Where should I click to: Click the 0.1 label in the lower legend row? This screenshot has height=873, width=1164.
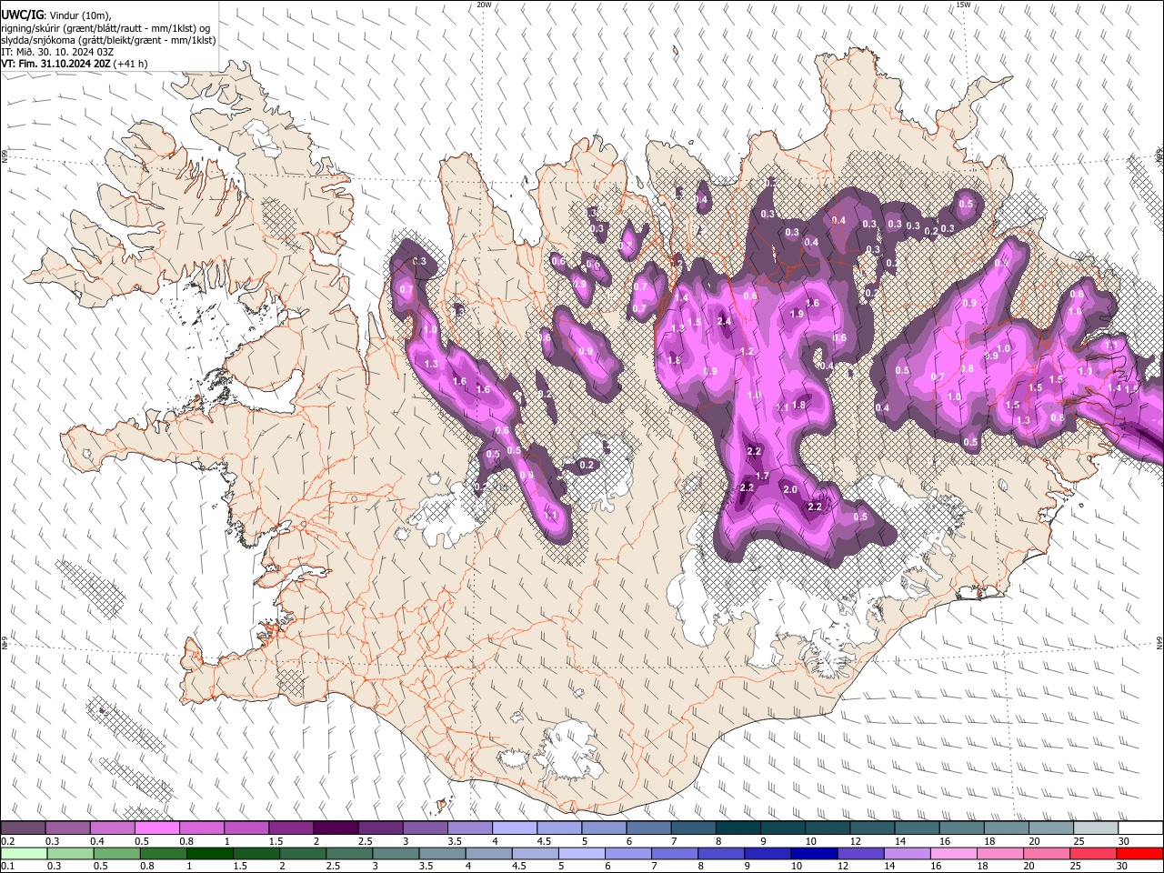coord(7,867)
